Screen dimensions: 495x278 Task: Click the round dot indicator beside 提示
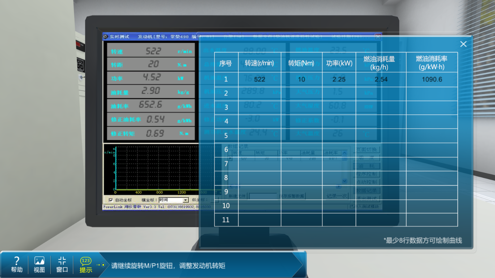[103, 265]
